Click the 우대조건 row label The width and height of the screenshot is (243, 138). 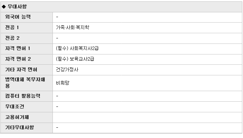pyautogui.click(x=15, y=106)
